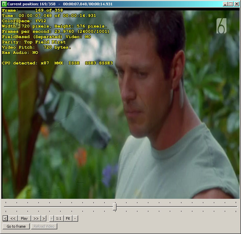Maximize the preview window
The image size is (241, 234).
230,4
